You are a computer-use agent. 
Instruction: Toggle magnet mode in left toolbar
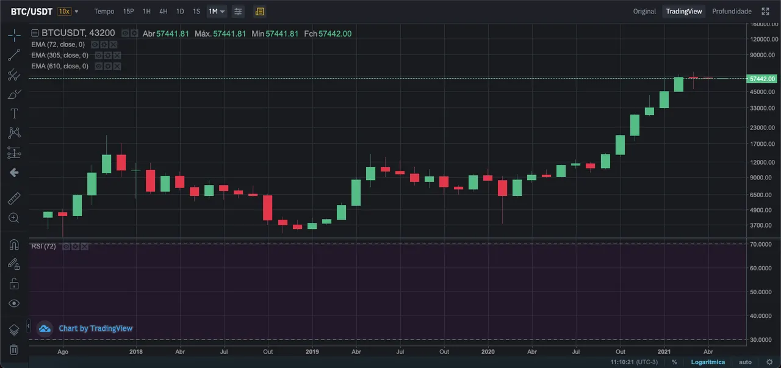pyautogui.click(x=14, y=245)
